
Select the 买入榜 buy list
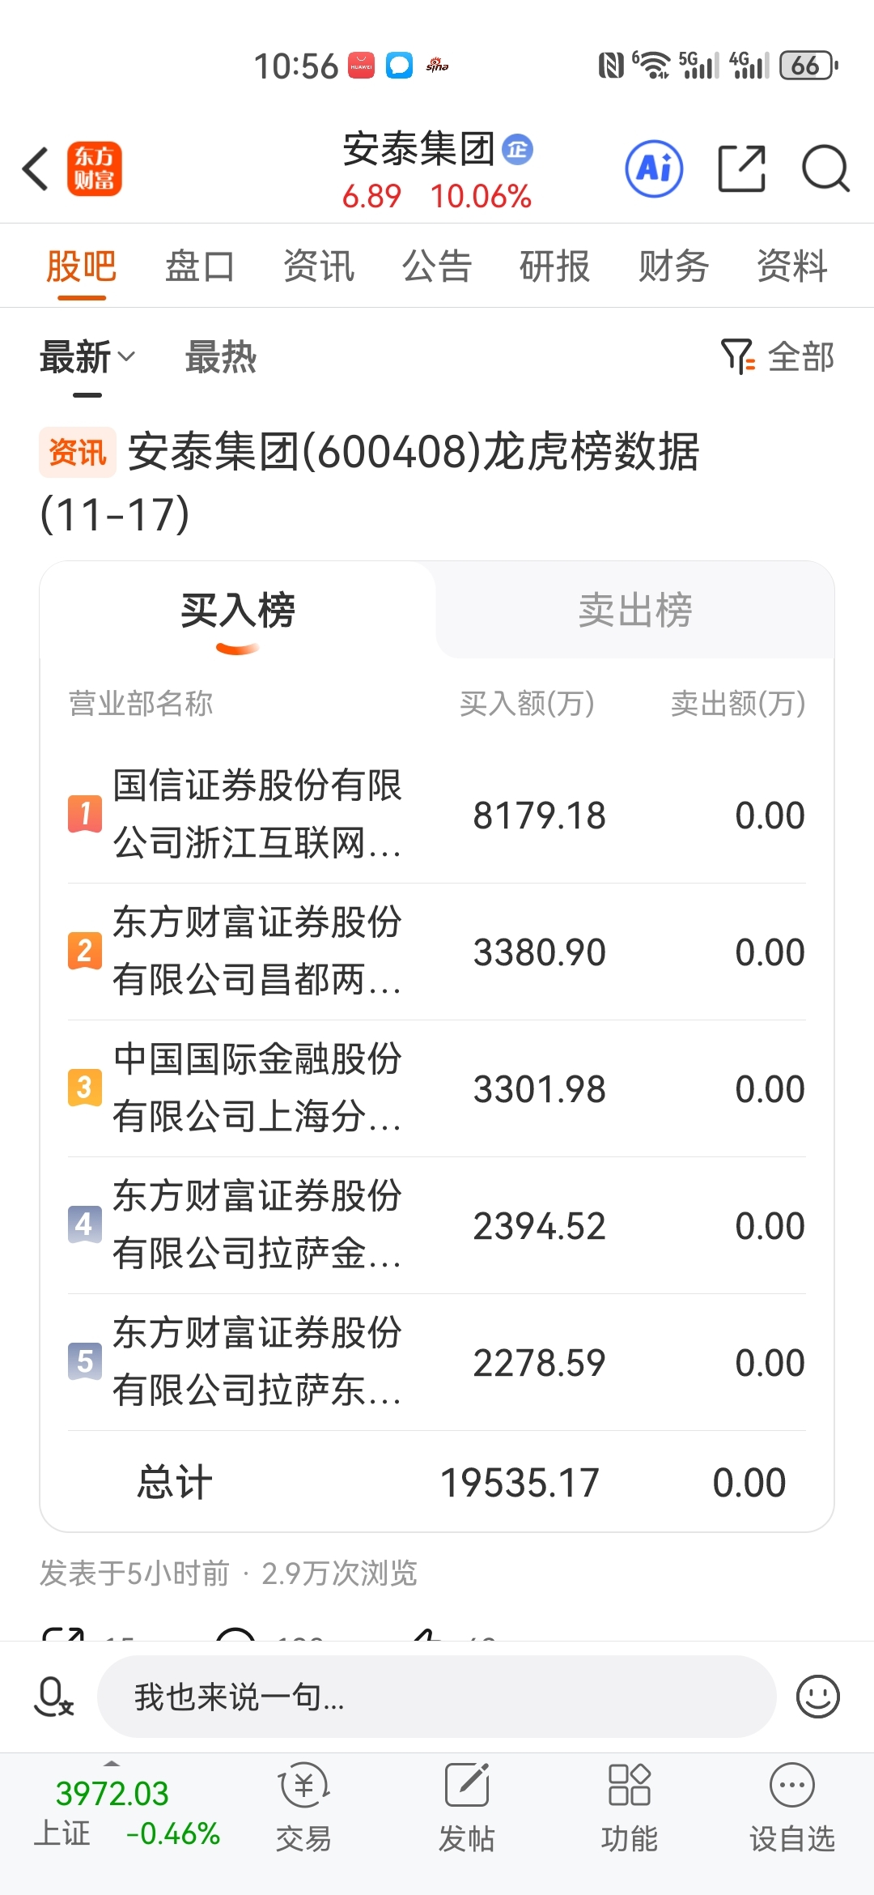[238, 610]
